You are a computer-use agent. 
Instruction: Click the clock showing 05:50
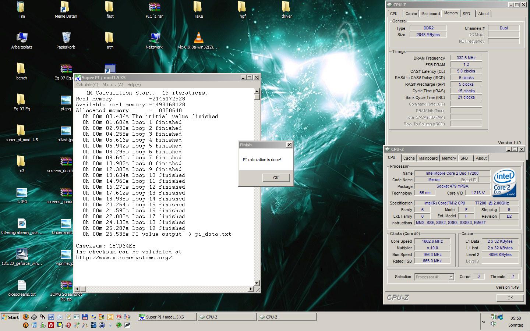[x=516, y=318]
